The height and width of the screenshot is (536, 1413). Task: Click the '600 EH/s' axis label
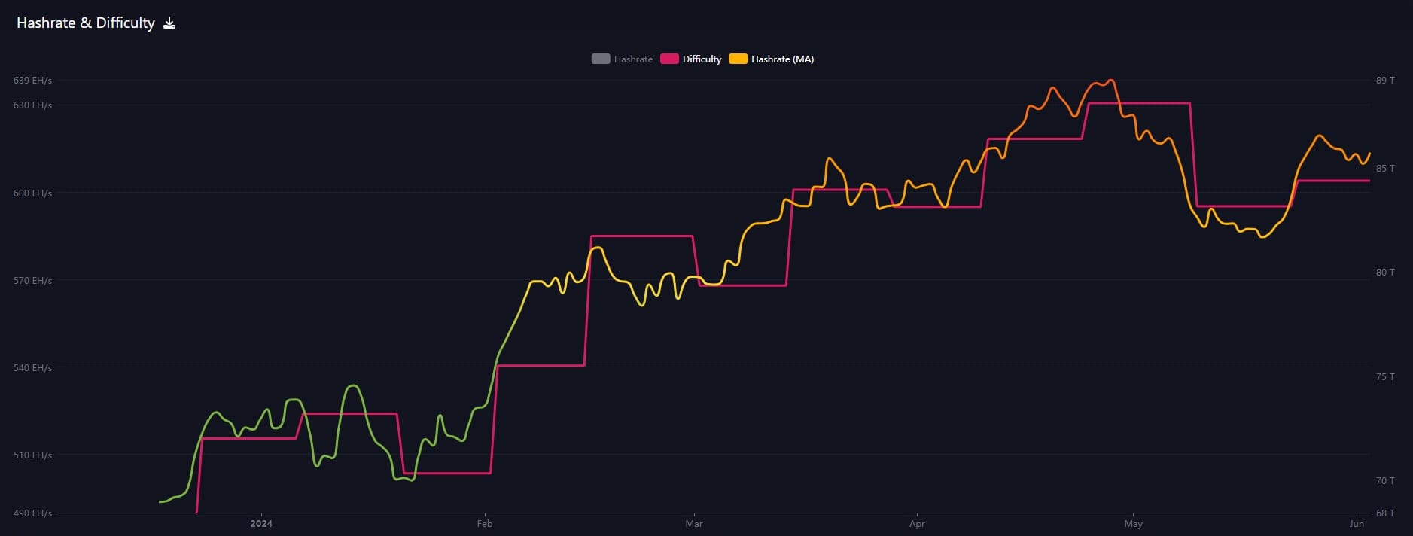click(x=32, y=193)
